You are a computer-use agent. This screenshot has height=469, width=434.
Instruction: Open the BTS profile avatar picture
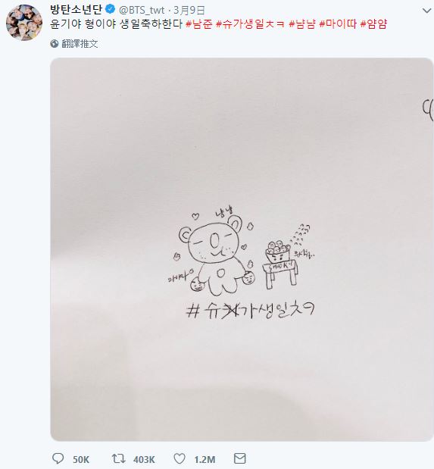tap(24, 23)
